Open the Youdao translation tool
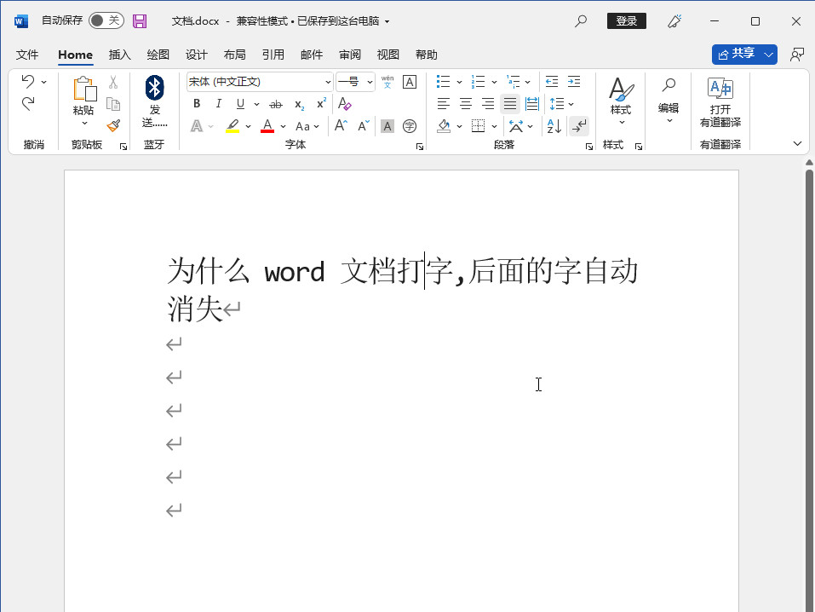The width and height of the screenshot is (815, 612). click(x=720, y=101)
